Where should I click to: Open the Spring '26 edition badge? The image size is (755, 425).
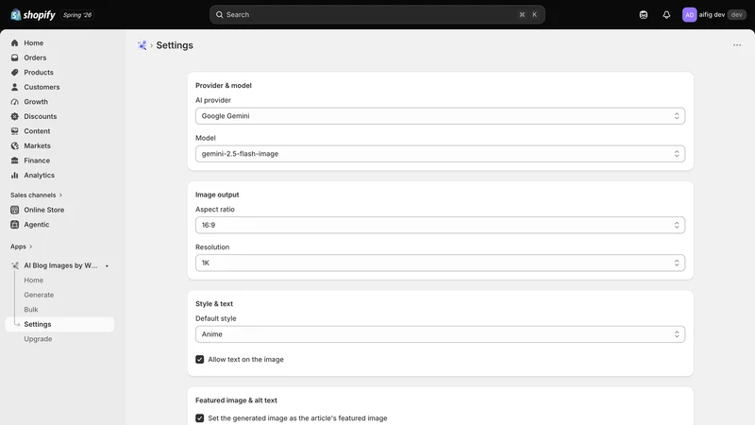(77, 15)
